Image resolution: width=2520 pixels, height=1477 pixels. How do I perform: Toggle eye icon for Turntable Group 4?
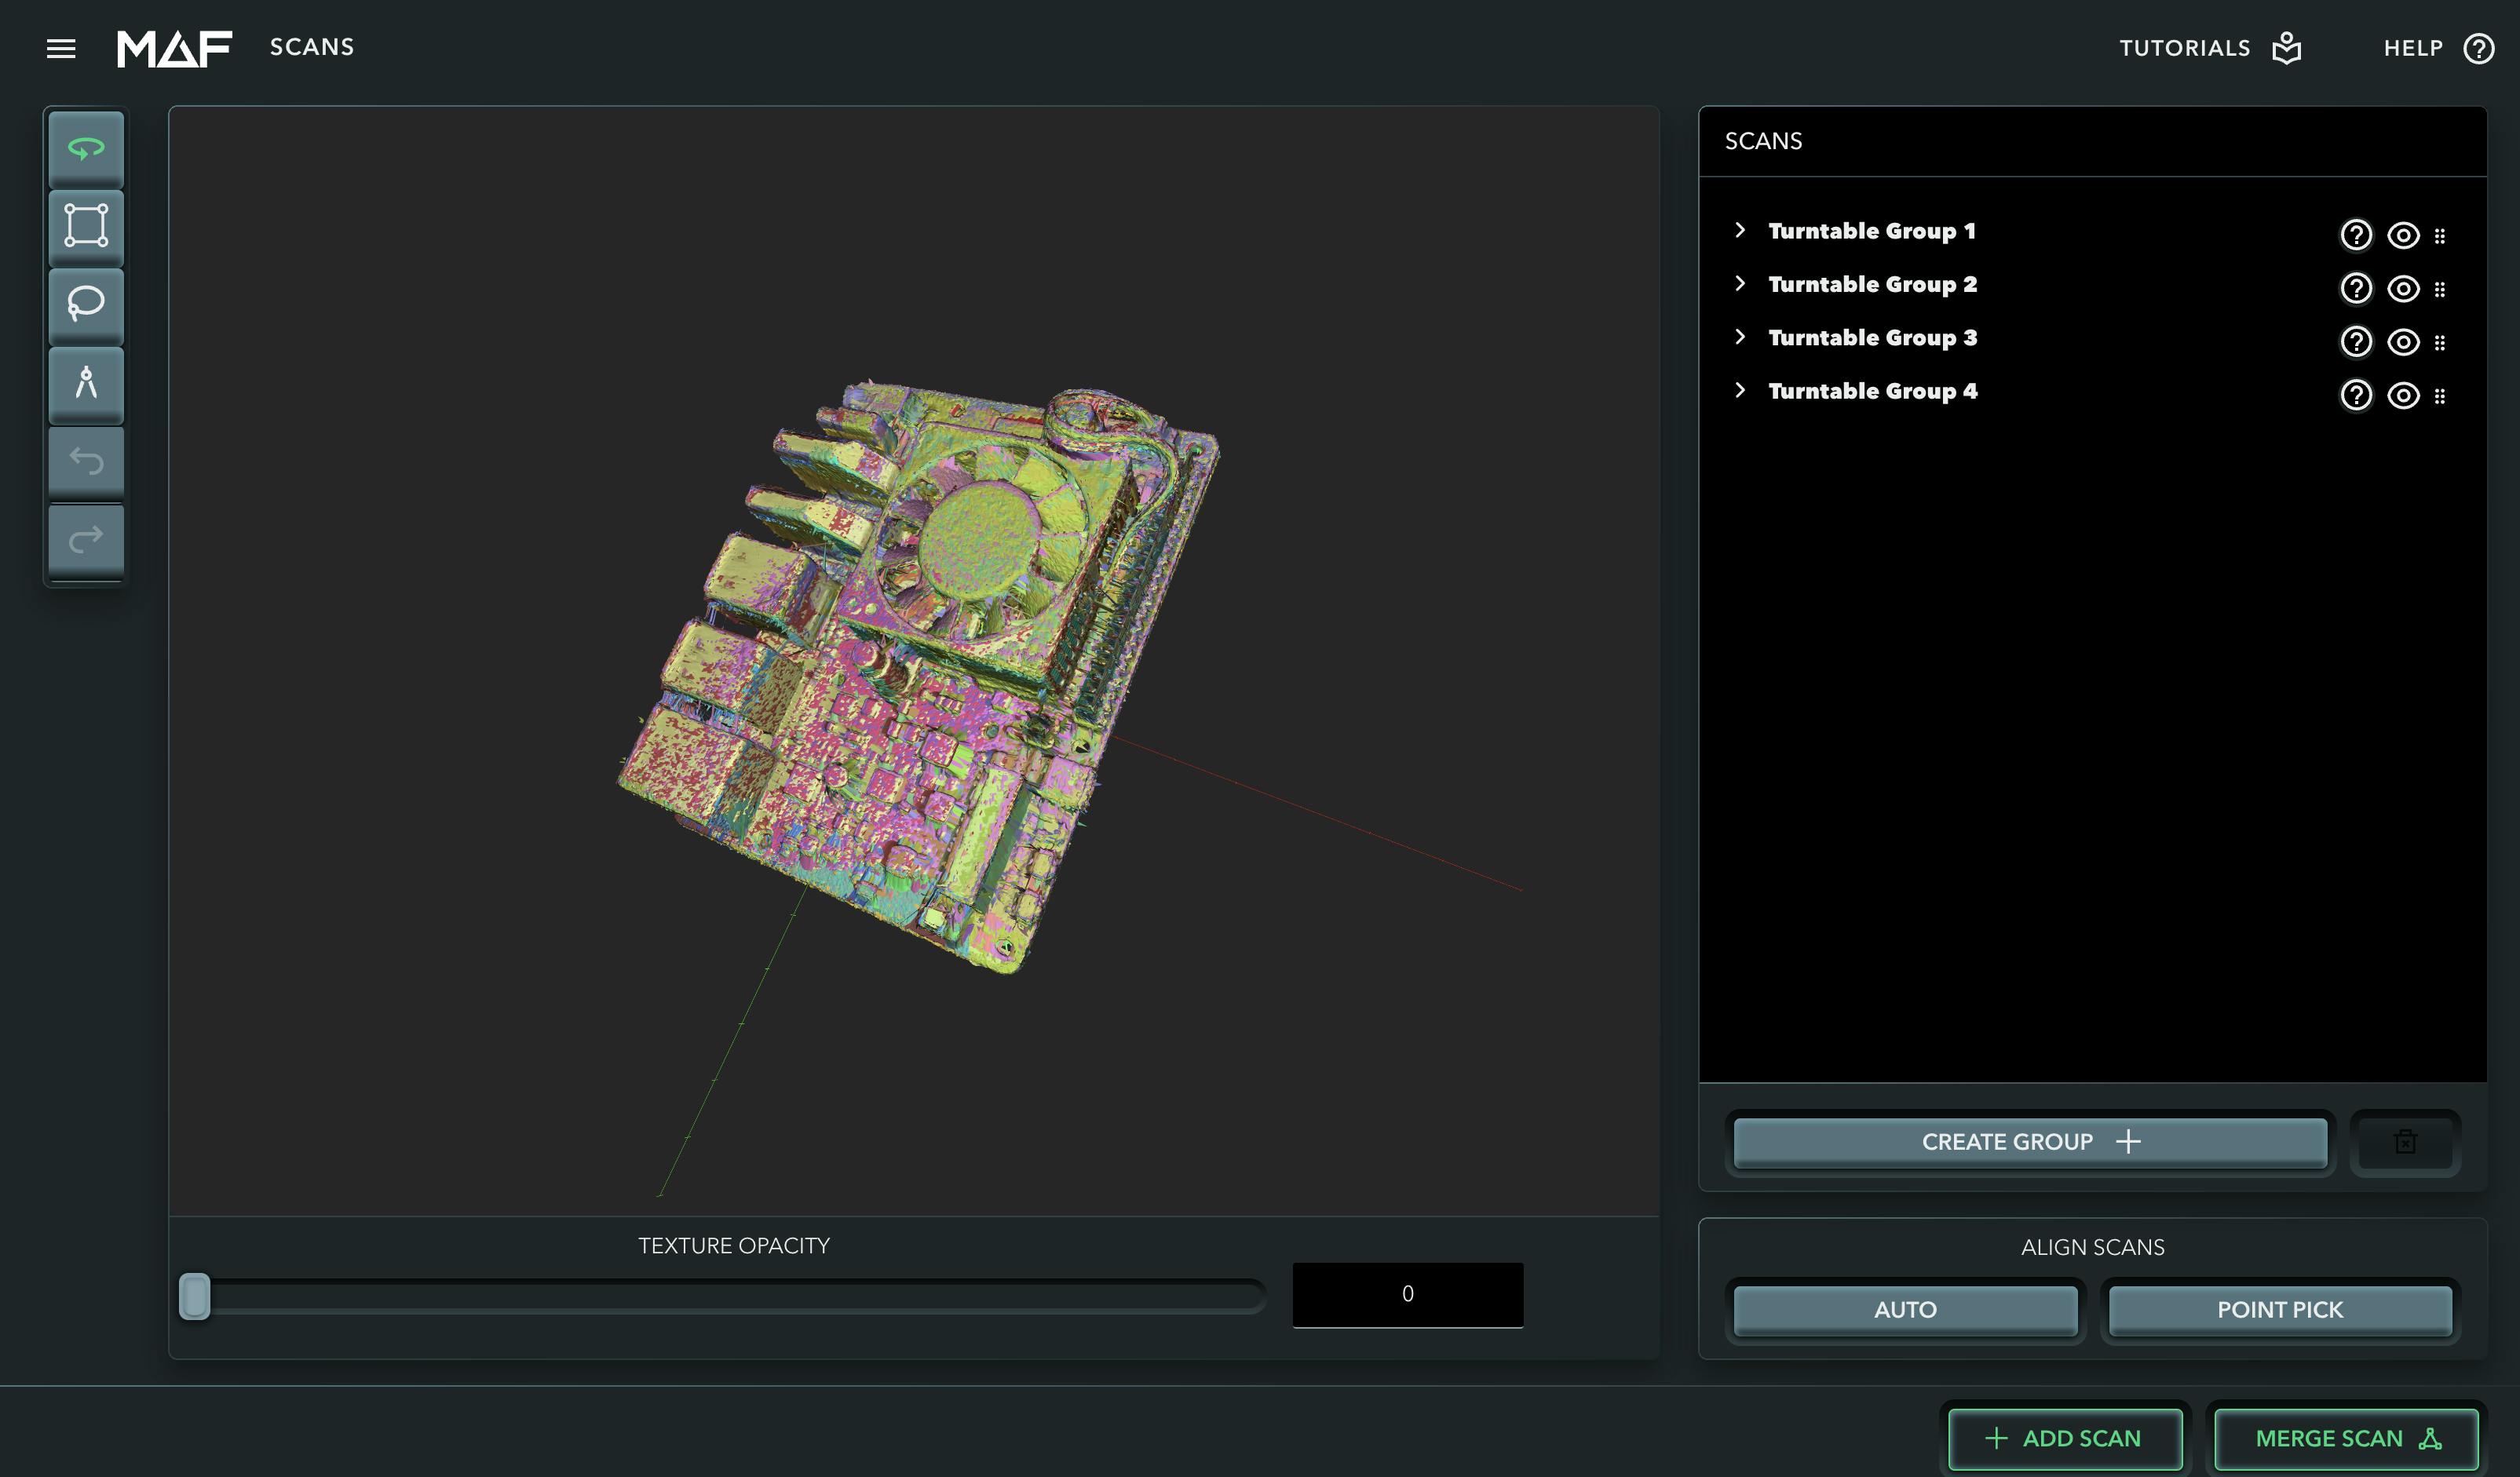pos(2403,395)
